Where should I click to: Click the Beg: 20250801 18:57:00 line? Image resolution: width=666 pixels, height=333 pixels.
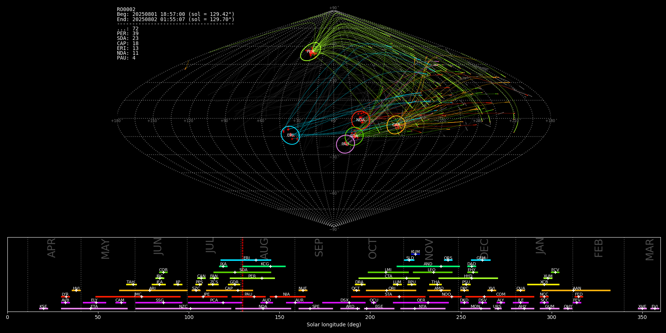(x=176, y=14)
